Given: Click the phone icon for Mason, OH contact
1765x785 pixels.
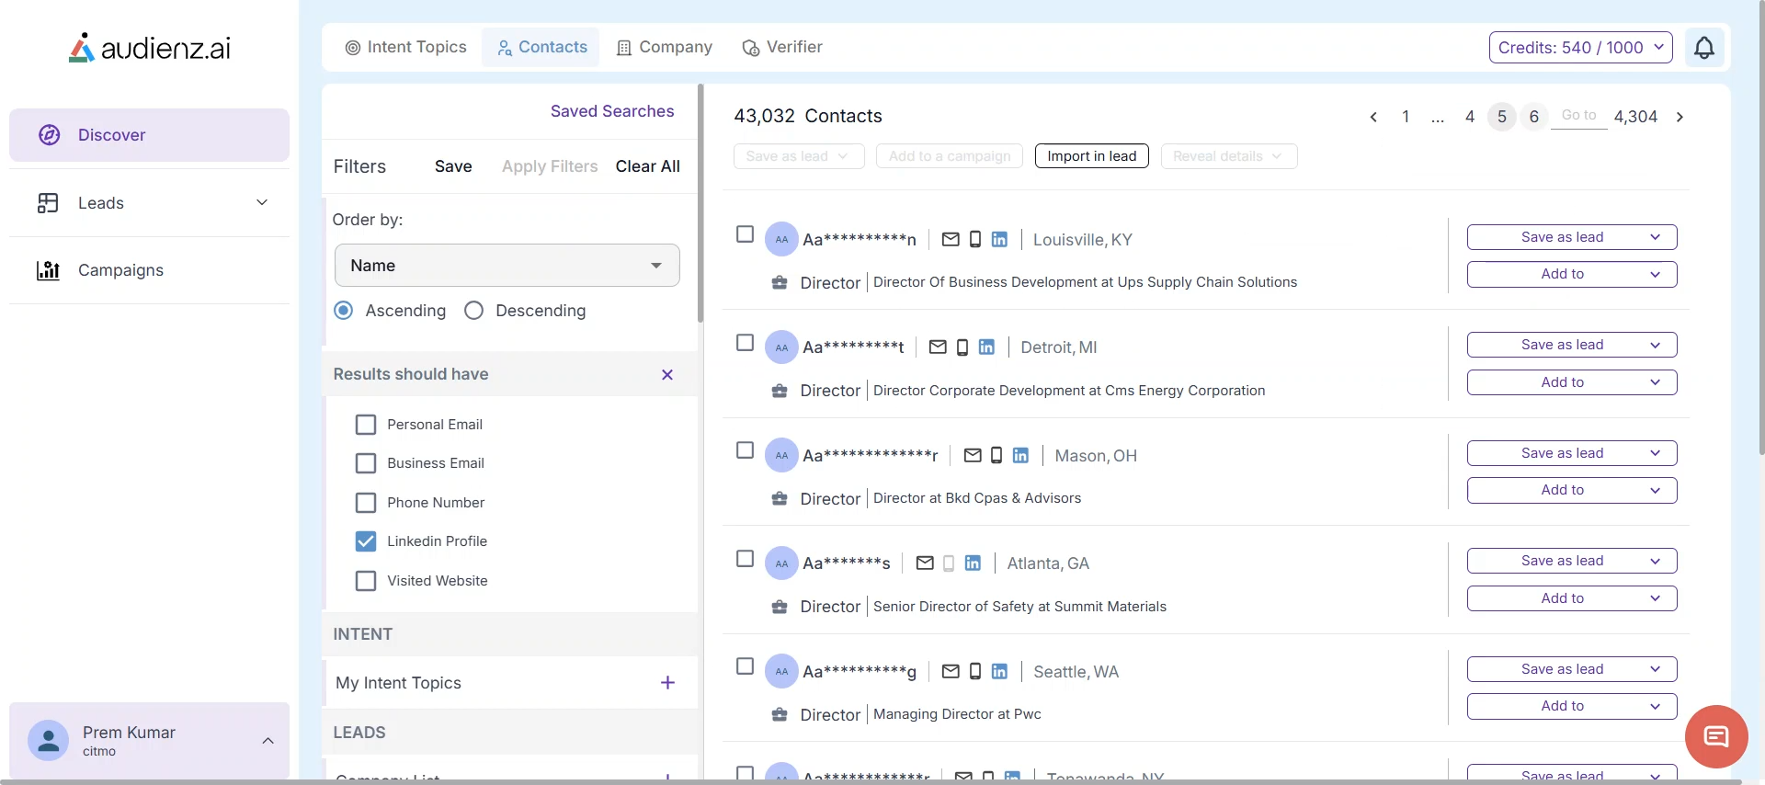Looking at the screenshot, I should pyautogui.click(x=996, y=455).
